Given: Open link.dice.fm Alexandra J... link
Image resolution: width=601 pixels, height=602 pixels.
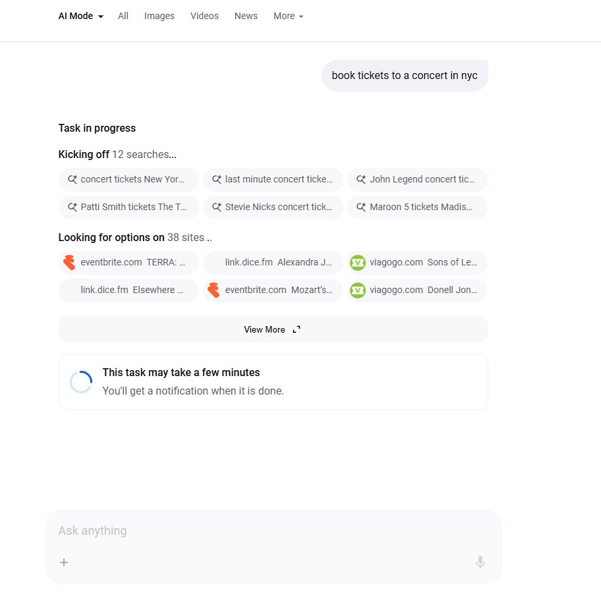Looking at the screenshot, I should pyautogui.click(x=273, y=263).
